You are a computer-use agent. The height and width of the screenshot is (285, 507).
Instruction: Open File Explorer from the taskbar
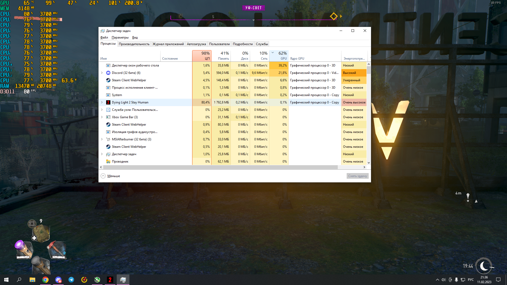tap(32, 280)
